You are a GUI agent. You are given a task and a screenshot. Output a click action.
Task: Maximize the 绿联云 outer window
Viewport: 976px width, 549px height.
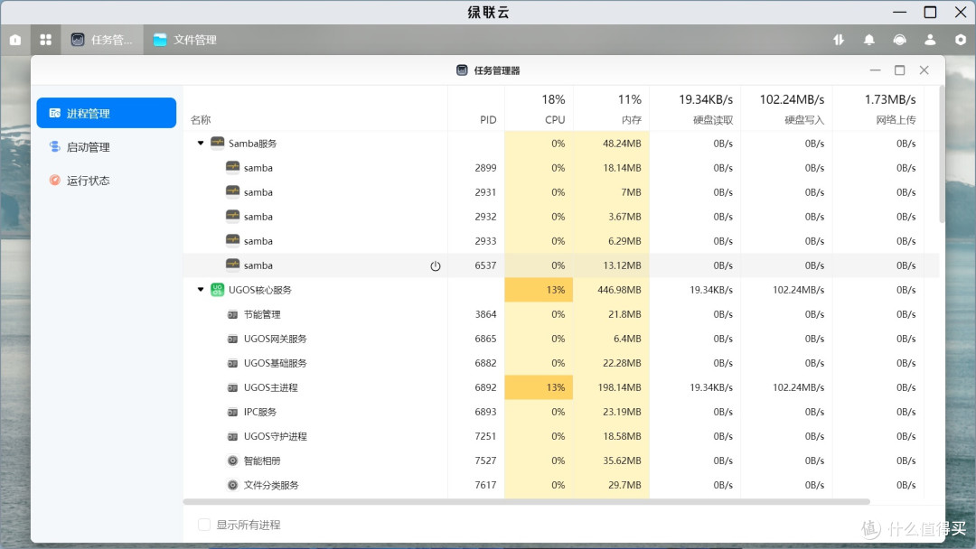[930, 12]
